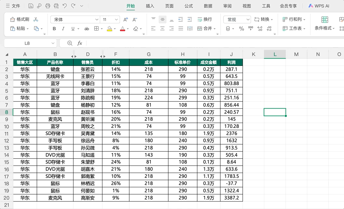Click the zoom magnifier icon in formula bar
This screenshot has width=344, height=209.
(70, 43)
